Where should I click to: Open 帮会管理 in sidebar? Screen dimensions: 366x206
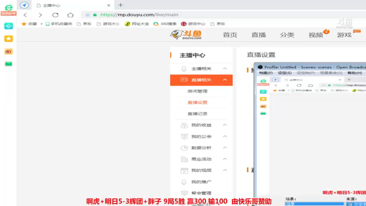tap(201, 193)
